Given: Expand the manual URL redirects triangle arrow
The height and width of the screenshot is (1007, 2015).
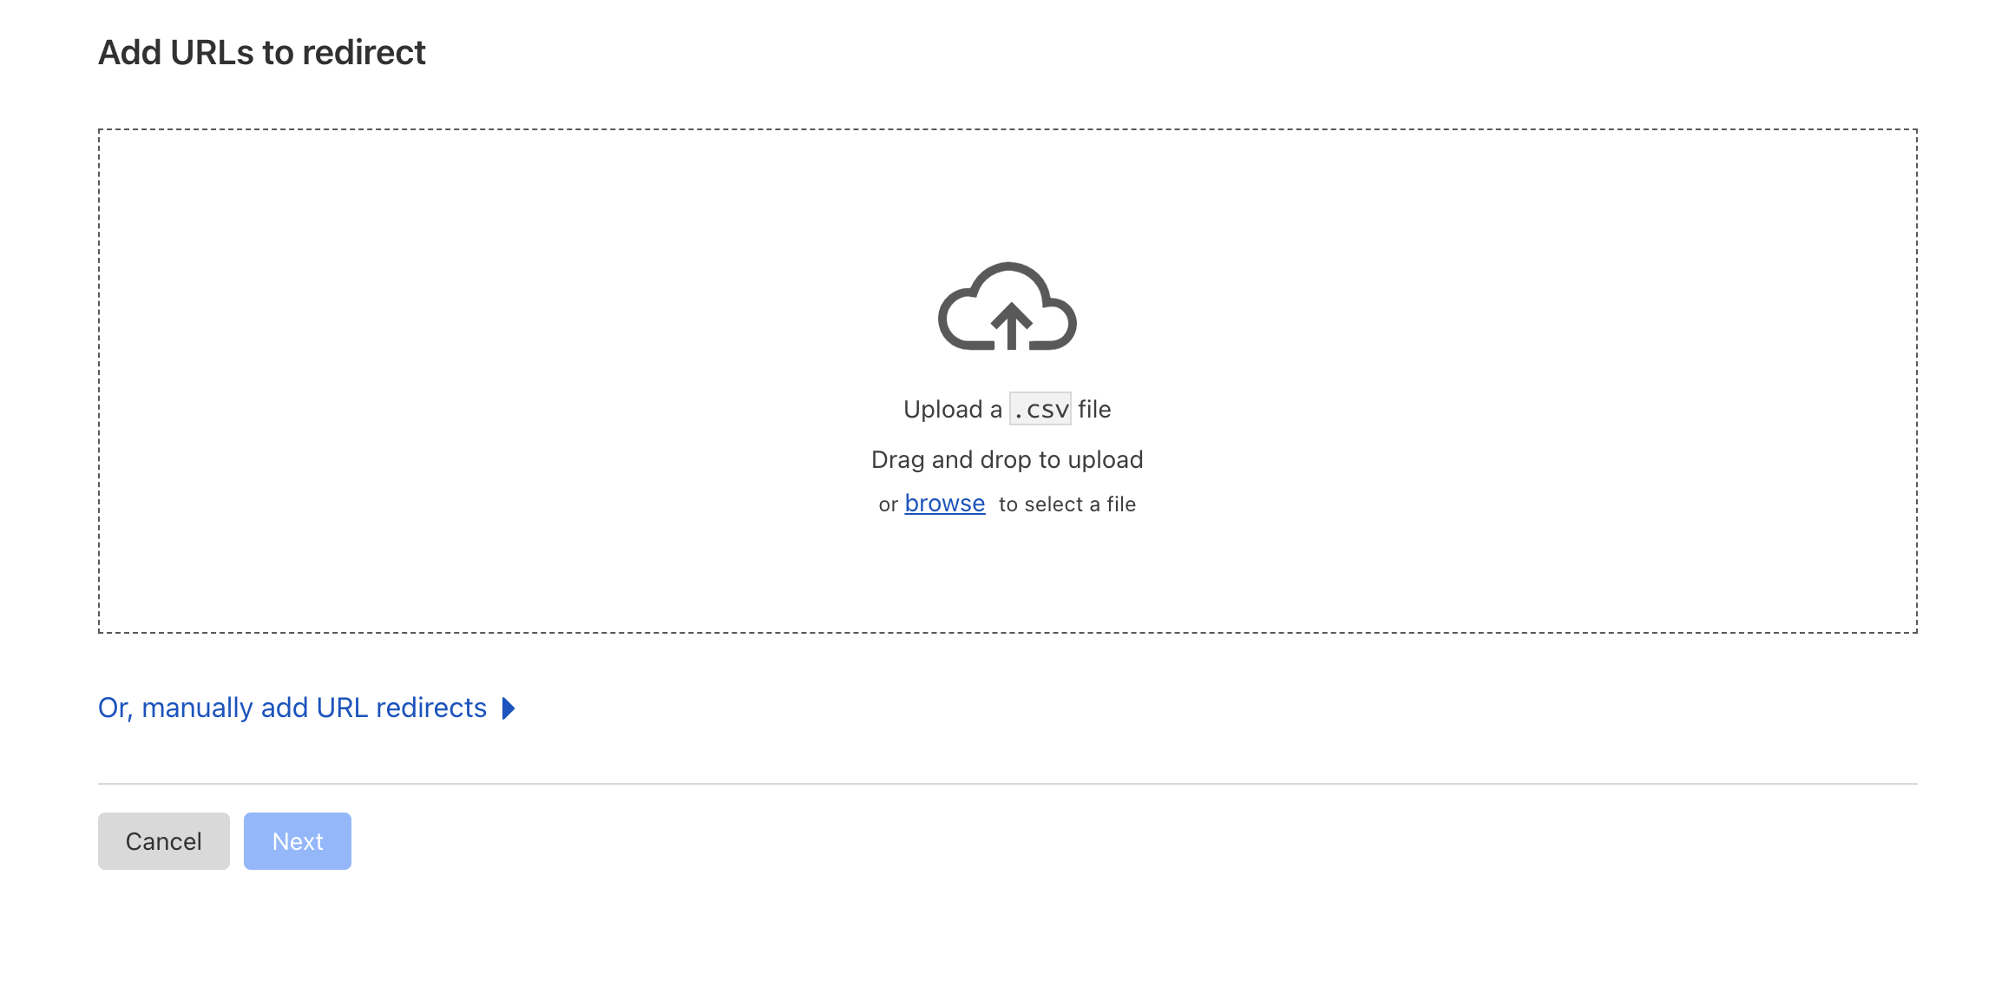Looking at the screenshot, I should tap(509, 708).
